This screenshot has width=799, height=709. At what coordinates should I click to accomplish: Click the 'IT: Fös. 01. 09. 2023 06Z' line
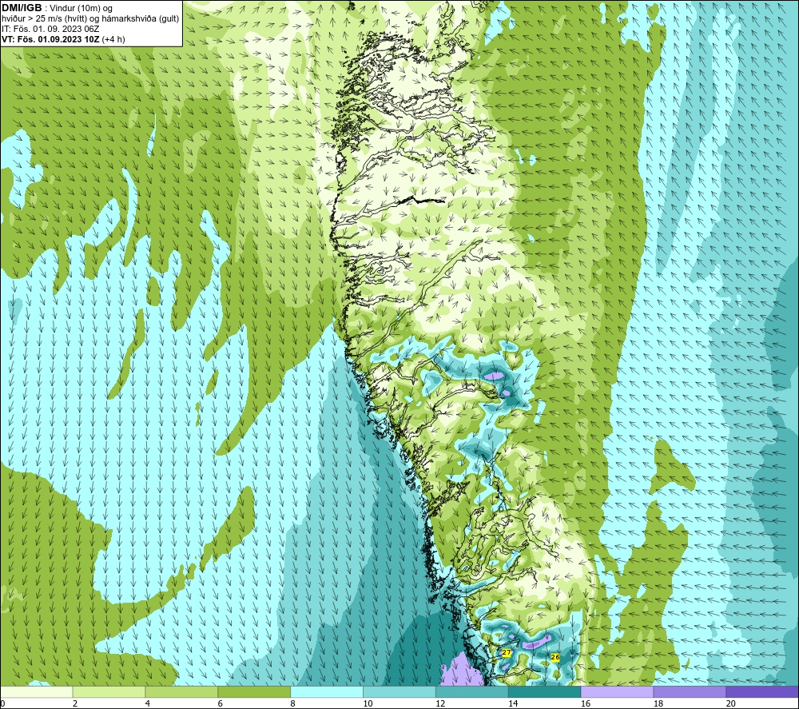click(x=50, y=29)
